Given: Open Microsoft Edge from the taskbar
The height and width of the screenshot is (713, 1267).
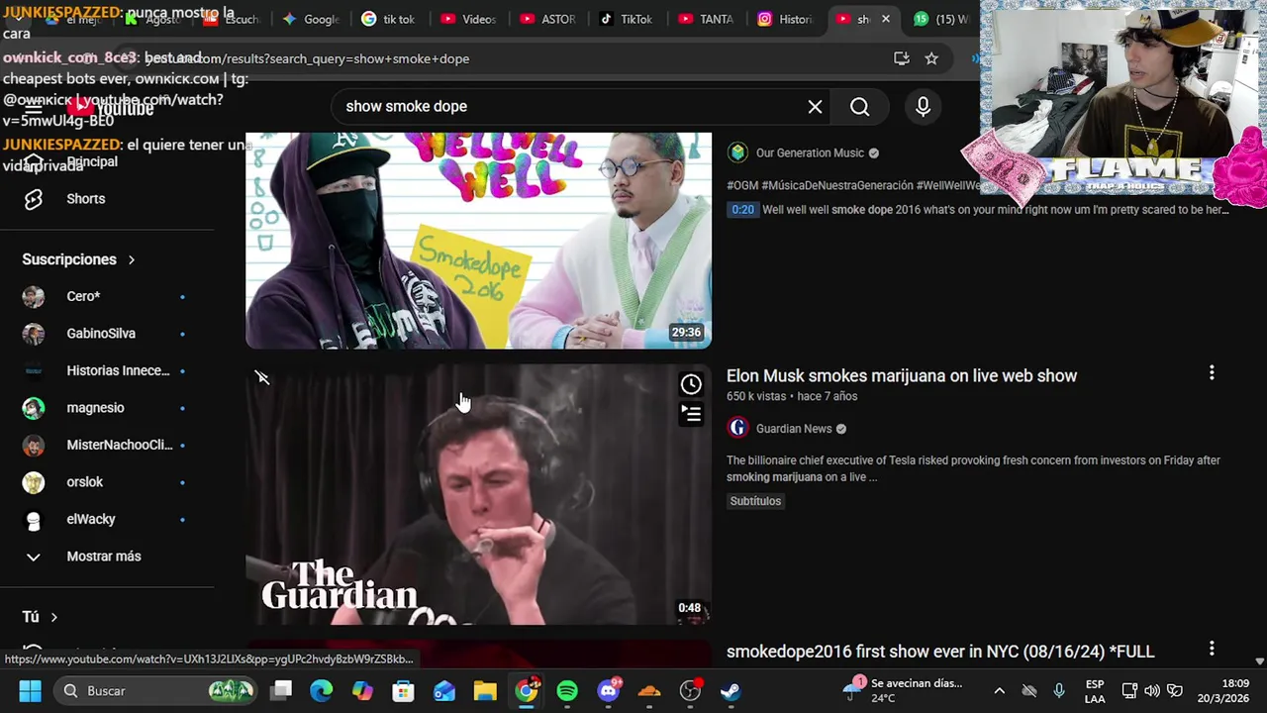Looking at the screenshot, I should (x=322, y=690).
